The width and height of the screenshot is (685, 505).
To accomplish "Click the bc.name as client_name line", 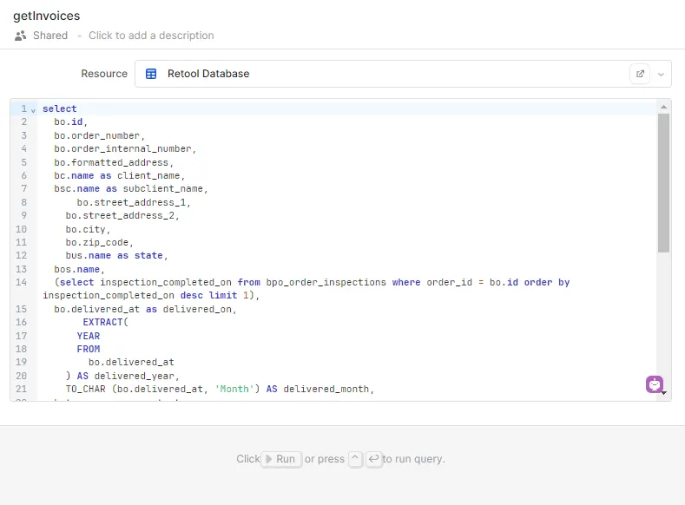I will [x=119, y=175].
